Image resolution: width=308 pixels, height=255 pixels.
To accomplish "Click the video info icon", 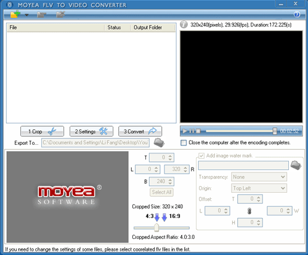I will point(184,25).
